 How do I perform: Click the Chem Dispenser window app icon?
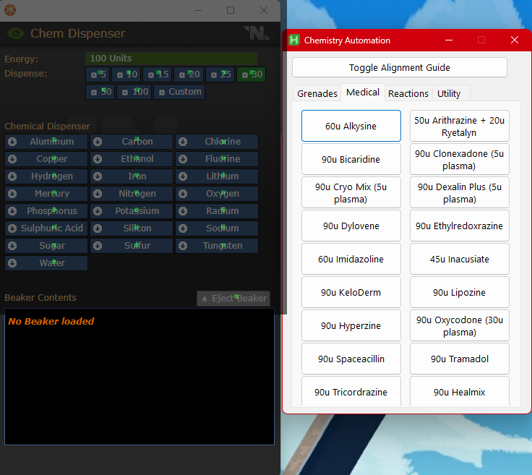(x=10, y=10)
